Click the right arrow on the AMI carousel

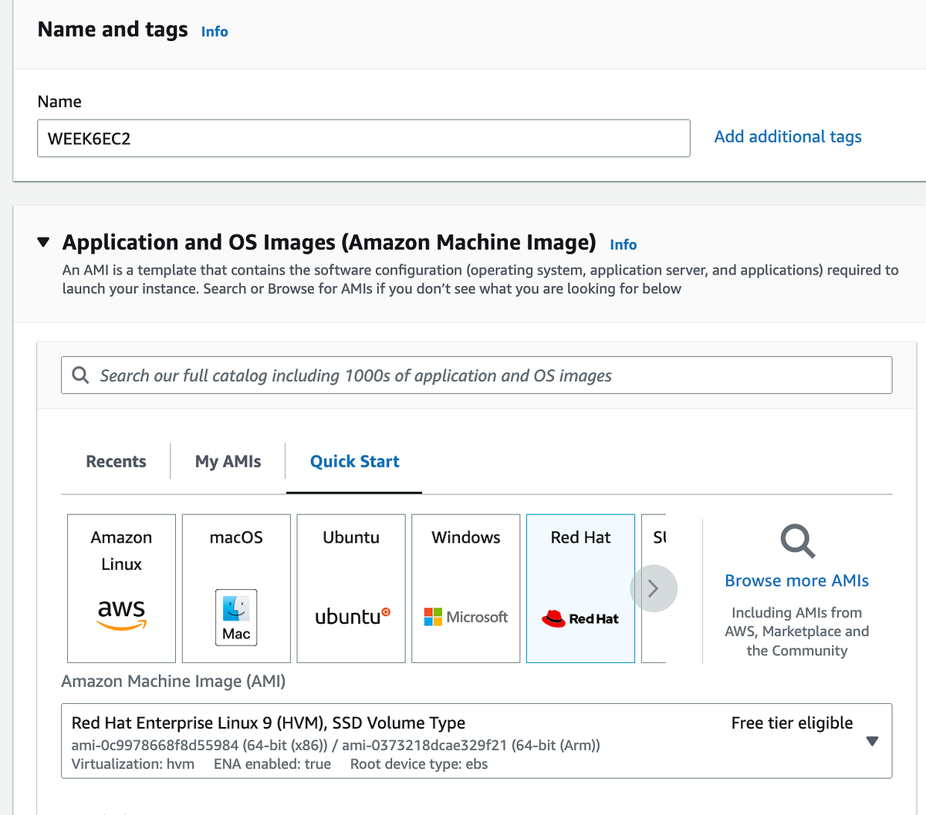click(654, 588)
